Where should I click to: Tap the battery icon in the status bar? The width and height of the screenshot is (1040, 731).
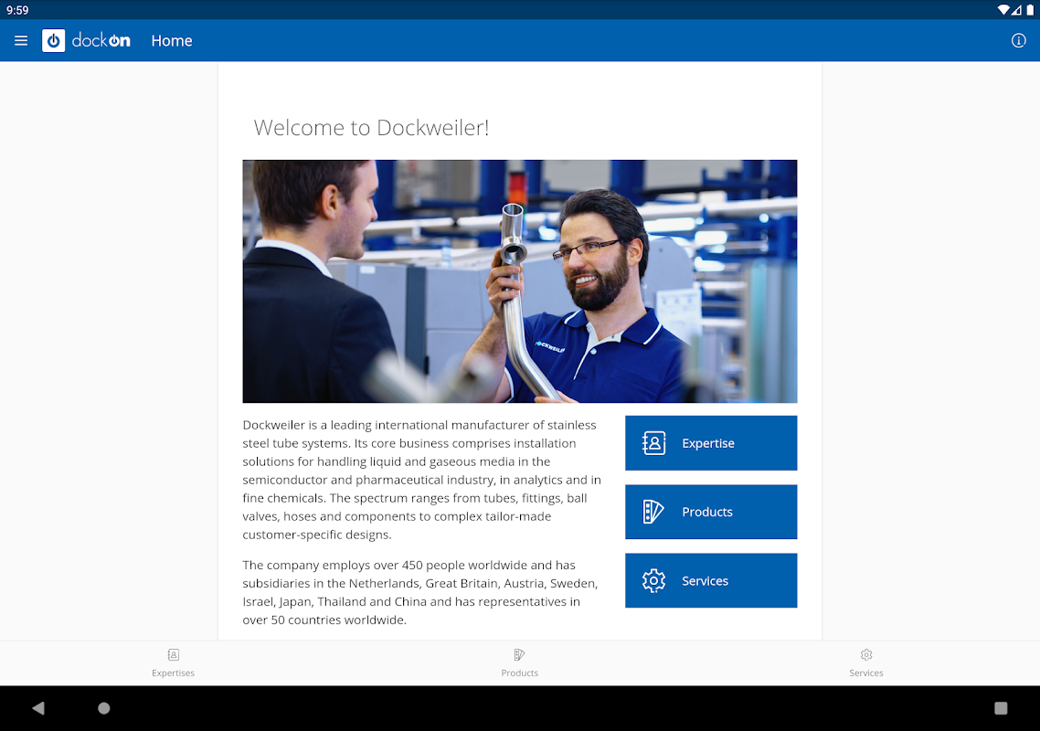pyautogui.click(x=1030, y=10)
